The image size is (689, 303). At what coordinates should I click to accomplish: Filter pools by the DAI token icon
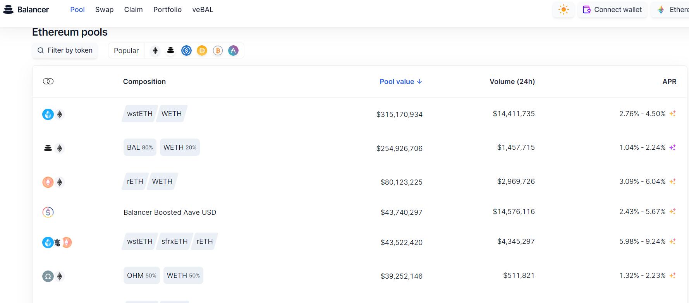202,51
